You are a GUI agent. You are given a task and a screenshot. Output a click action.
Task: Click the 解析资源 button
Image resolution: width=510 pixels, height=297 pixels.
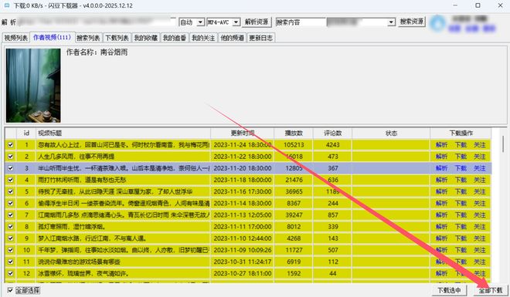pos(257,22)
